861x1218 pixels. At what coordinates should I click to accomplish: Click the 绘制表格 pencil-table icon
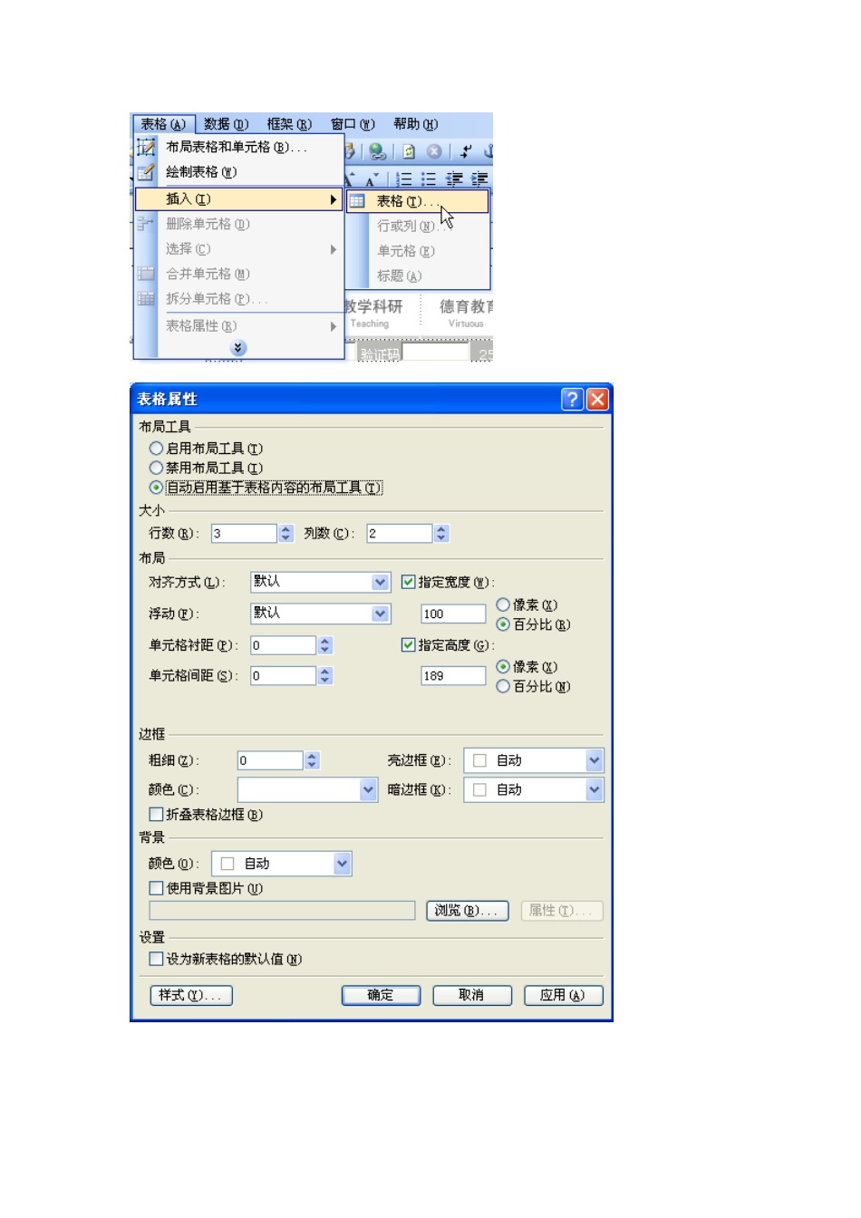(x=146, y=171)
